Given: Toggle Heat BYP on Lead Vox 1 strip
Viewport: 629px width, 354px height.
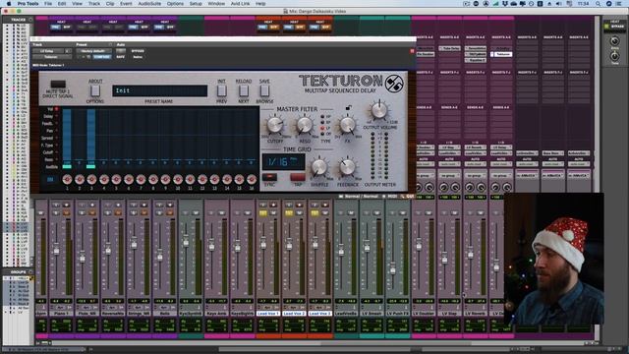Looking at the screenshot, I should coord(274,28).
